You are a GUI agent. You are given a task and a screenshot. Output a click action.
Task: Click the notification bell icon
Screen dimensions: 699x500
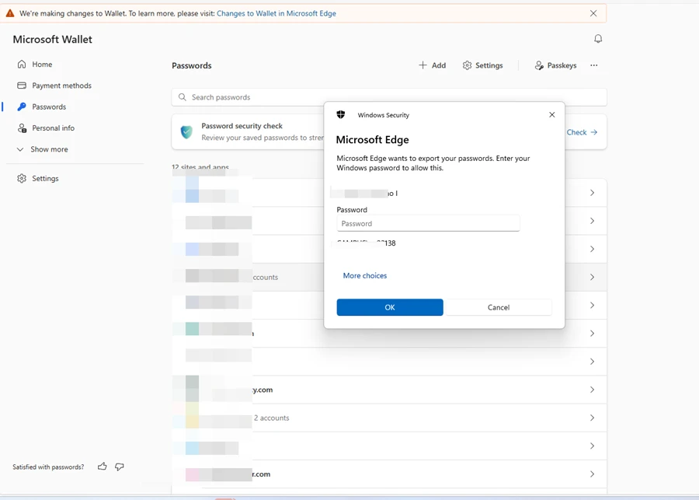click(598, 39)
